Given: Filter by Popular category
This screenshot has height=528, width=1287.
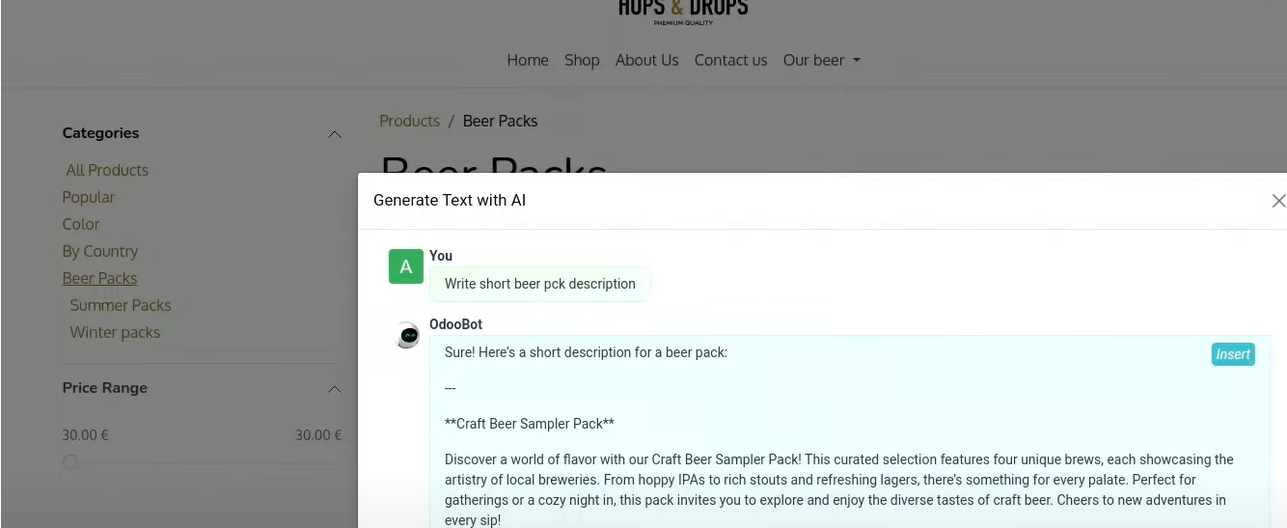Looking at the screenshot, I should [89, 197].
